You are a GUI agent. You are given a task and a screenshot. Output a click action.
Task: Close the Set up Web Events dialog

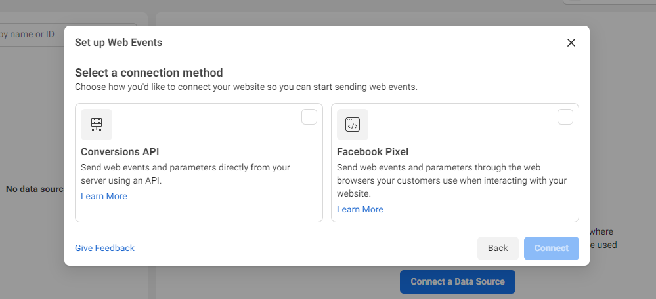[x=571, y=43]
